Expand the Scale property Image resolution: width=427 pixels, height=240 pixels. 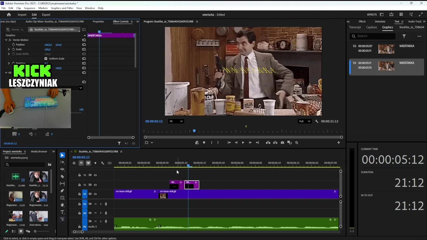click(x=9, y=49)
